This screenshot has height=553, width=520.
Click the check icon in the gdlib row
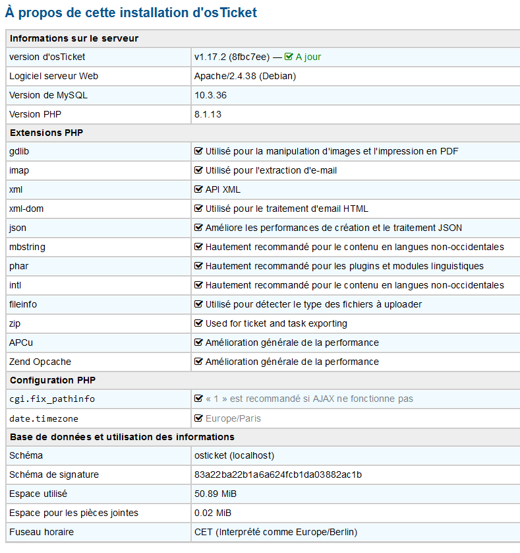pyautogui.click(x=198, y=151)
